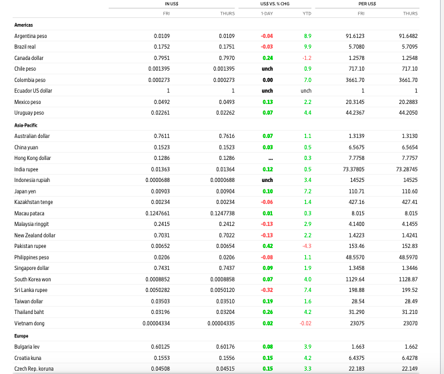Select the Brazil real row label
This screenshot has height=374, width=444.
tap(25, 47)
